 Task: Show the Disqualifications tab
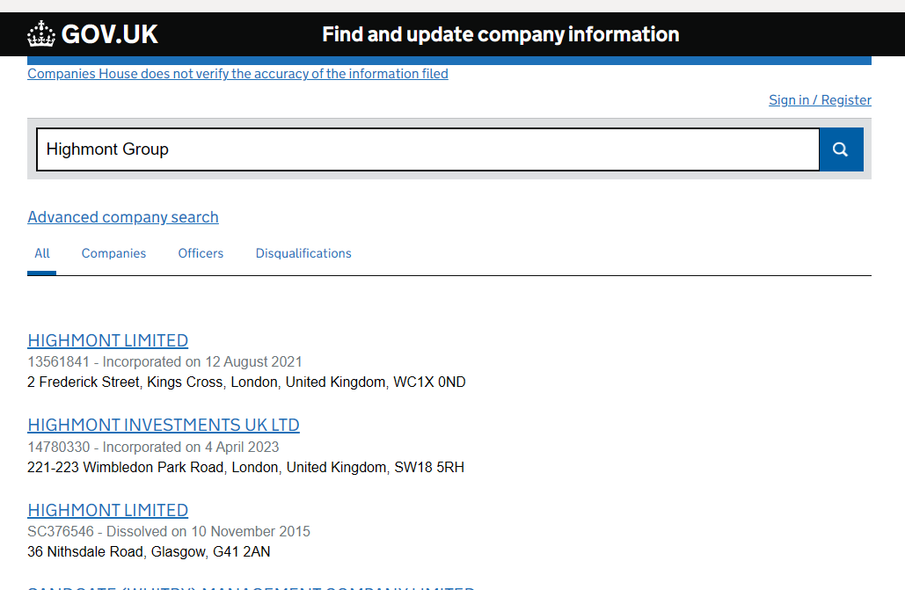[303, 253]
